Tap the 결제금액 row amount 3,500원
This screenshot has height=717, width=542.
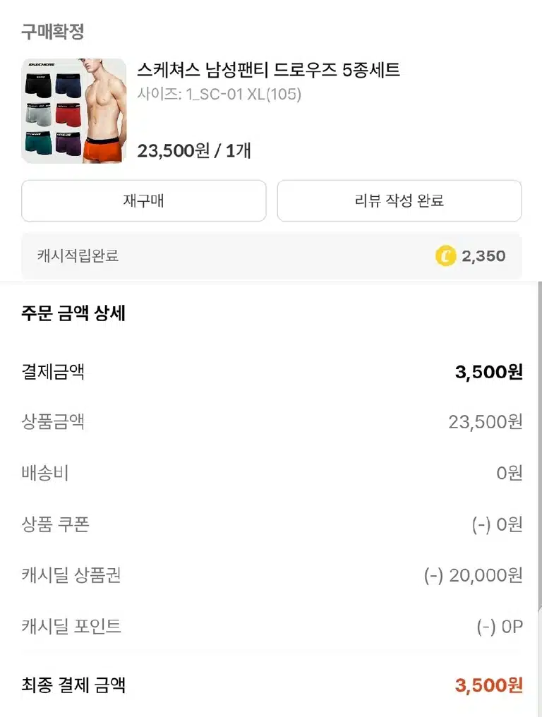pos(488,372)
